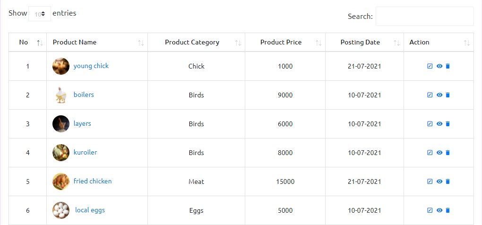Click edit icon for young chick row
Image resolution: width=482 pixels, height=225 pixels.
click(430, 66)
